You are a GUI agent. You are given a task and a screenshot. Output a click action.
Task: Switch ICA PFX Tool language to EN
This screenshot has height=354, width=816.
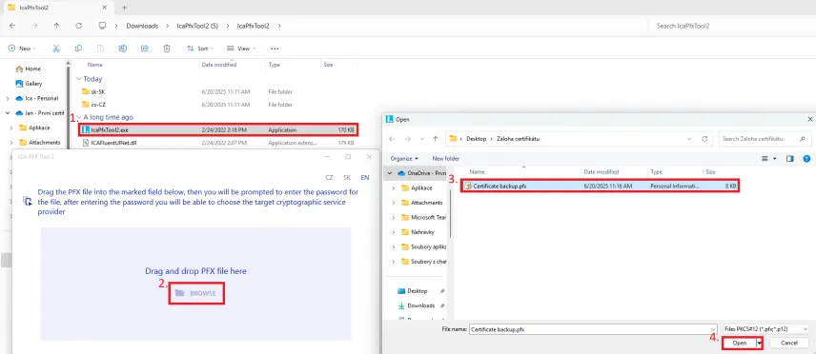click(365, 177)
